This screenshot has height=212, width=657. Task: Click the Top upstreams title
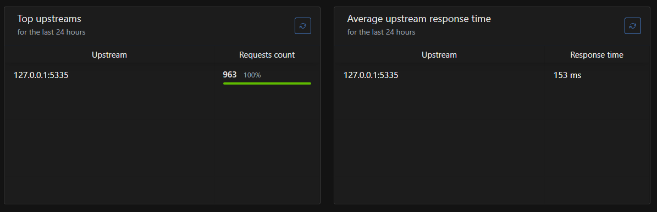(49, 19)
